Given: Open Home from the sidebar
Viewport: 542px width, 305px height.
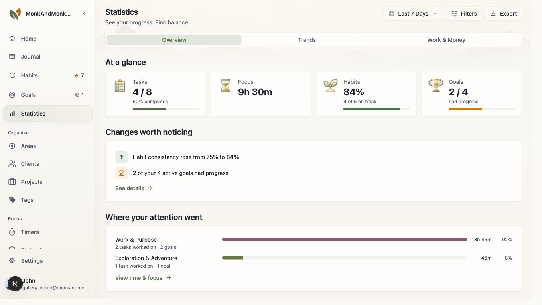Looking at the screenshot, I should click(48, 39).
